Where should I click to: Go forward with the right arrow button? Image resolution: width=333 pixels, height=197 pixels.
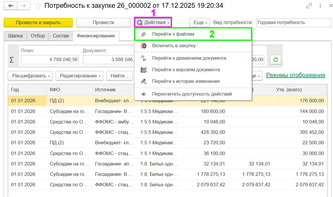tap(23, 6)
